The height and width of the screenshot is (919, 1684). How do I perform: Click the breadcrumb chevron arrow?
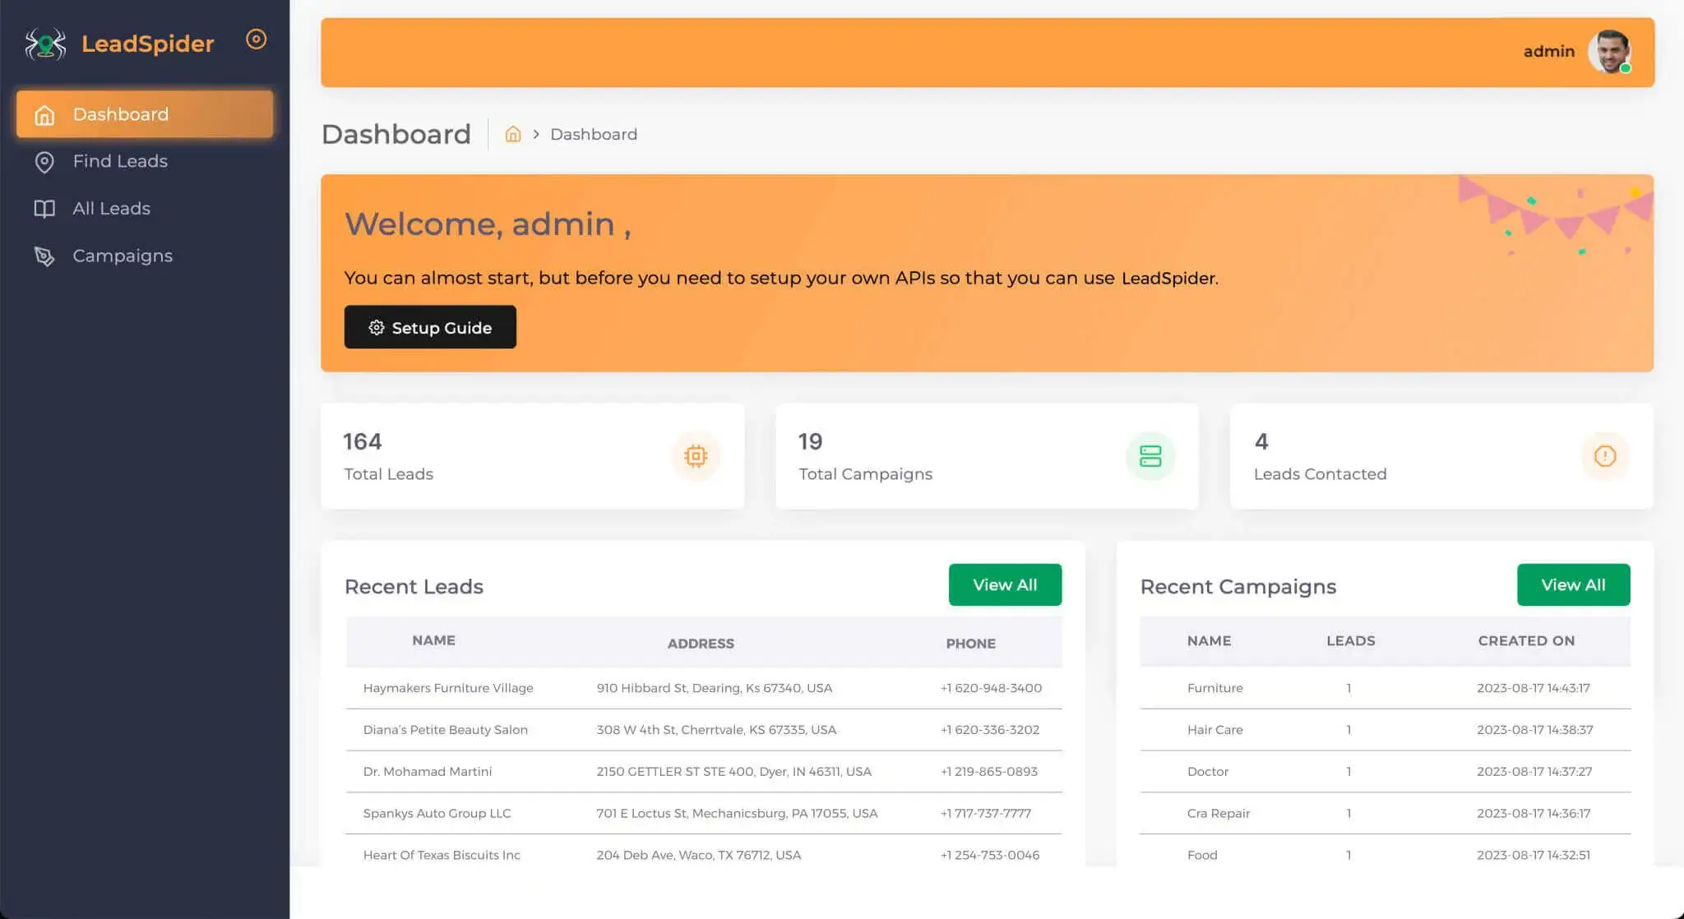tap(536, 134)
